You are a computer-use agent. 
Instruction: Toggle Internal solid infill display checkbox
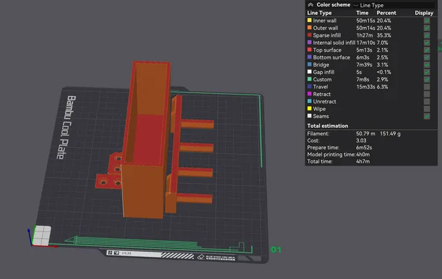point(427,43)
